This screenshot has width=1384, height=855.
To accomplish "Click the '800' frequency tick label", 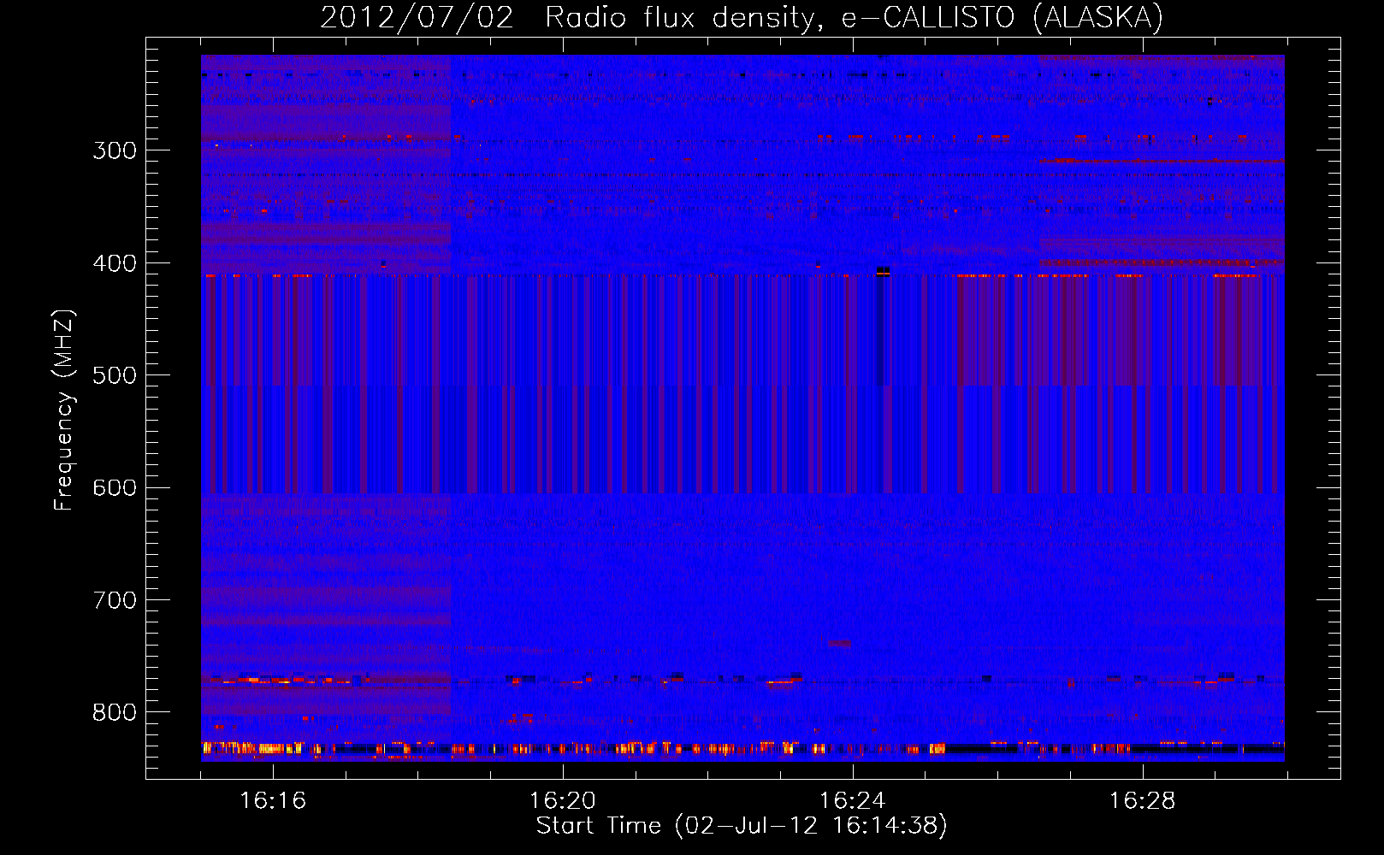I will 115,712.
